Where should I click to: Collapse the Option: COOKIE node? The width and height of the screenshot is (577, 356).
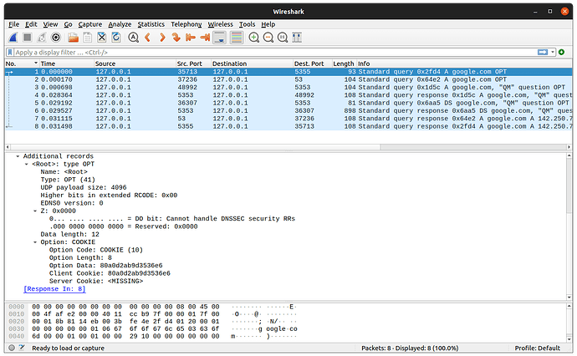[x=35, y=242]
